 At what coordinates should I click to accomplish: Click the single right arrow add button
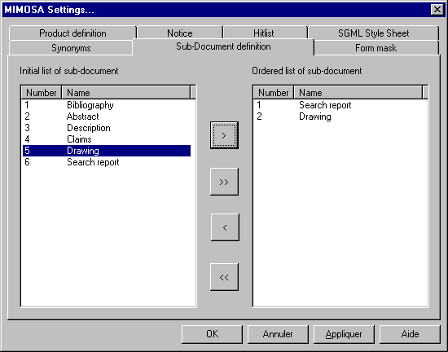point(224,135)
